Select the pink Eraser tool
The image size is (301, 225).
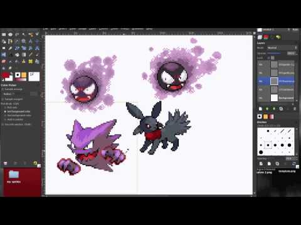pos(4,61)
